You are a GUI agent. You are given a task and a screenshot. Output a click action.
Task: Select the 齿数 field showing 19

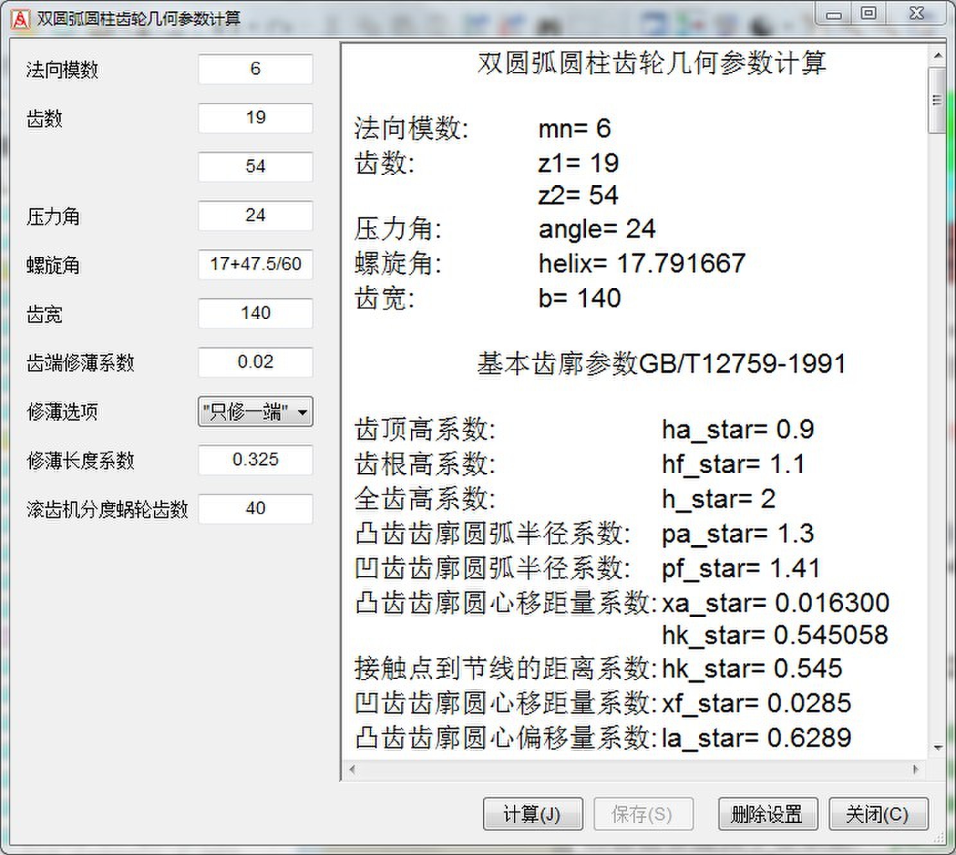255,118
